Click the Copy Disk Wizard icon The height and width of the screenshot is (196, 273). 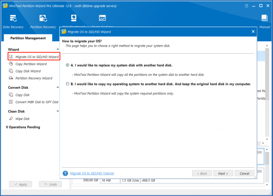(x=11, y=71)
